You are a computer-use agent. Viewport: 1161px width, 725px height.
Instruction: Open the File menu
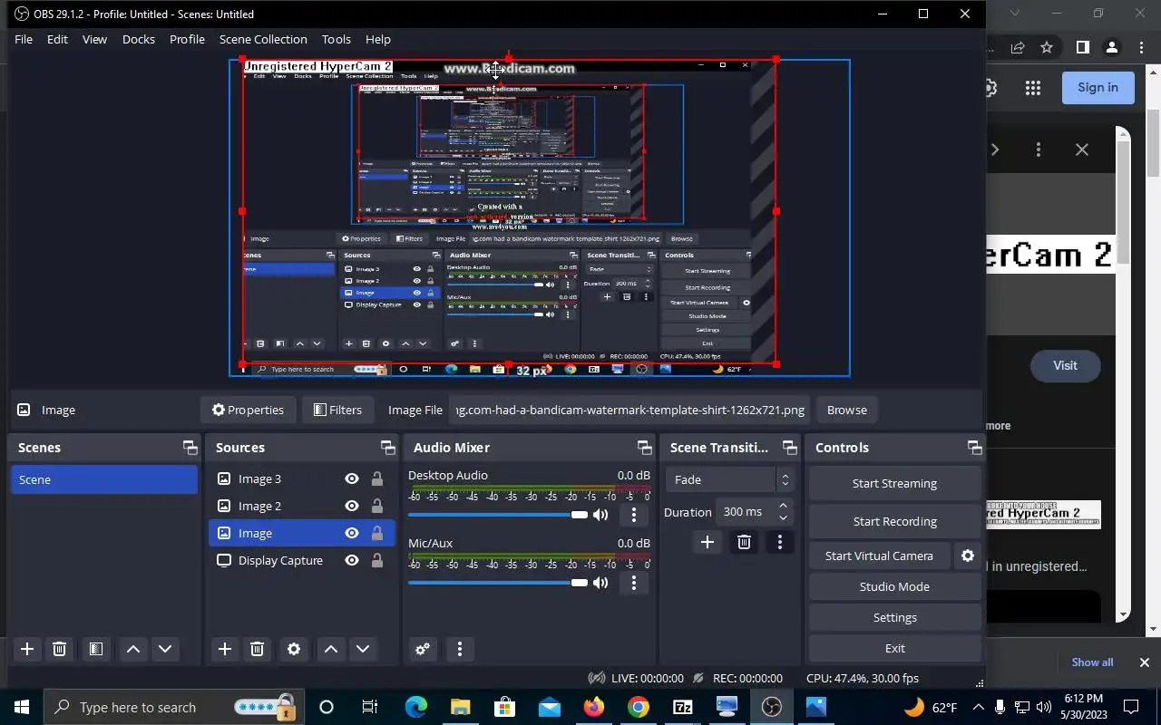24,39
